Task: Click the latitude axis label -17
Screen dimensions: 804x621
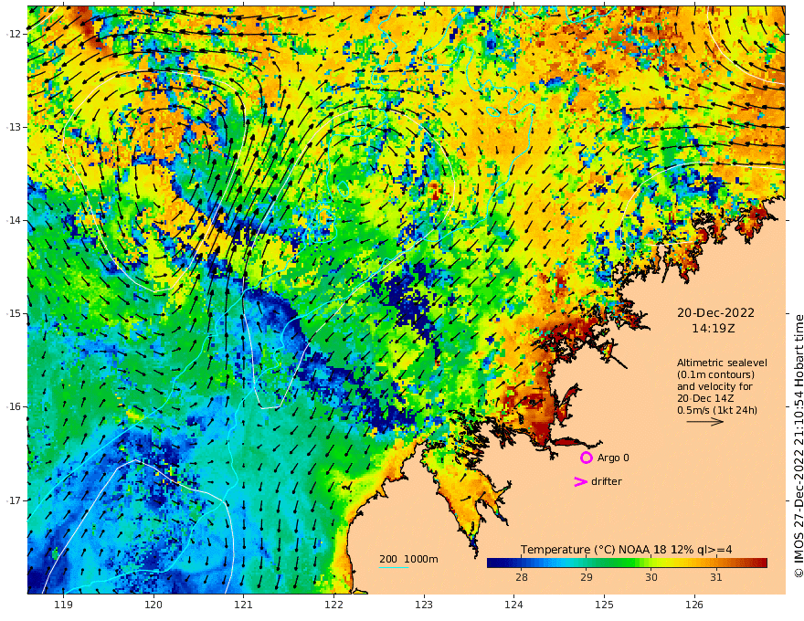Action: click(x=14, y=500)
